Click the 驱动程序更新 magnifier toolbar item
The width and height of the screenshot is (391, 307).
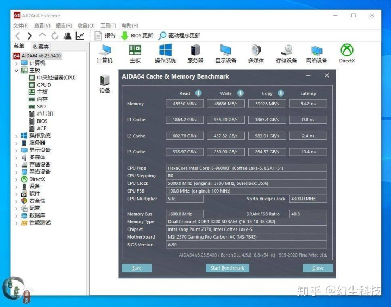179,36
